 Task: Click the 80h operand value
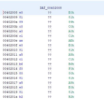pyautogui.click(x=71, y=73)
